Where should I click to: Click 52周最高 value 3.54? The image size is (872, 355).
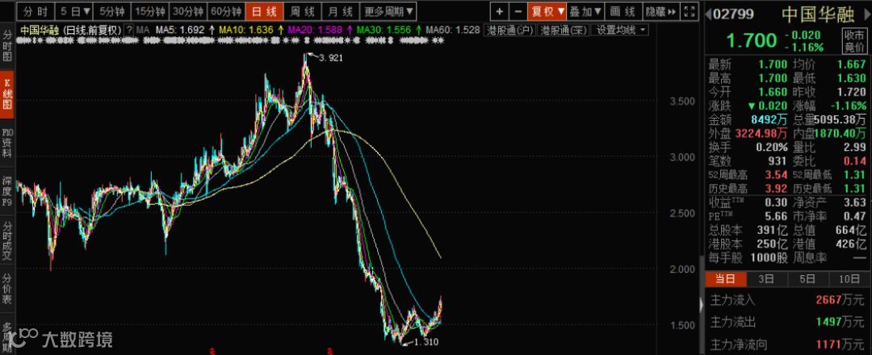777,176
